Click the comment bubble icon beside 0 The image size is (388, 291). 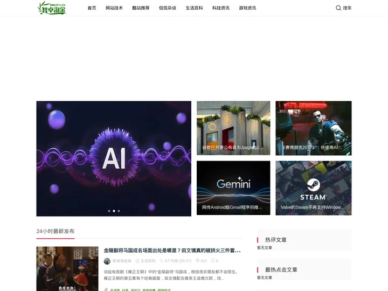[213, 261]
